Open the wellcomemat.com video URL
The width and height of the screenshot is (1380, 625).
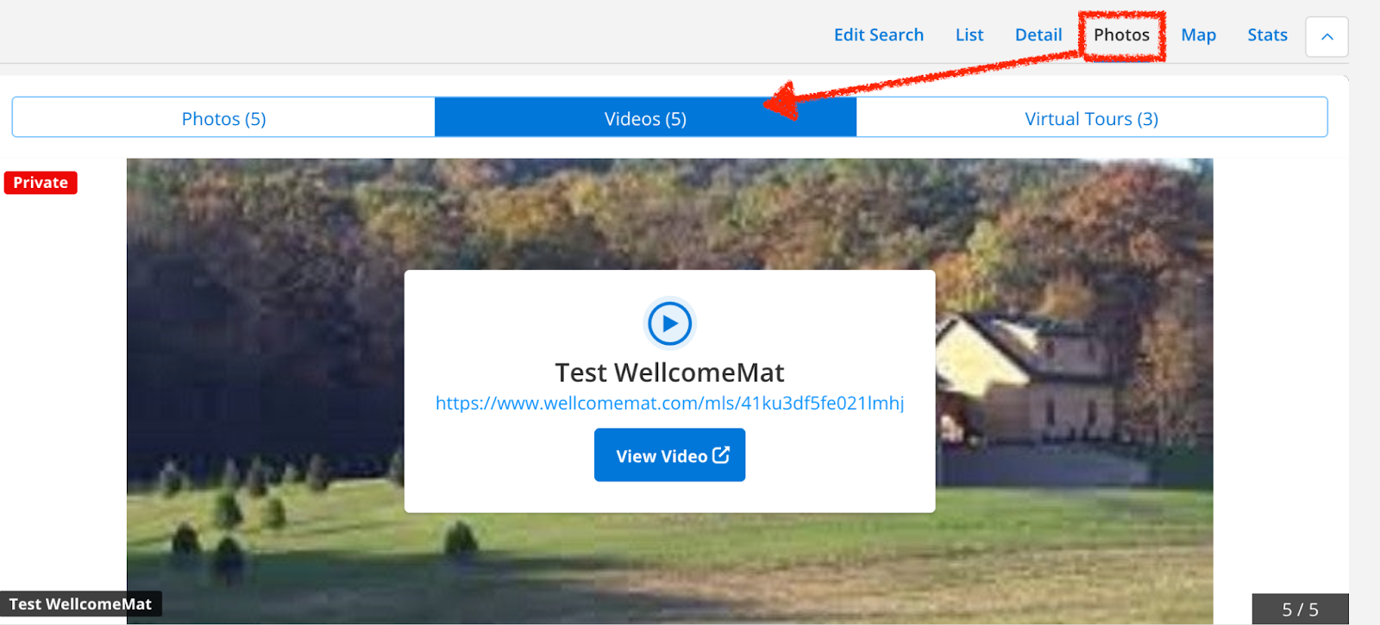coord(669,403)
